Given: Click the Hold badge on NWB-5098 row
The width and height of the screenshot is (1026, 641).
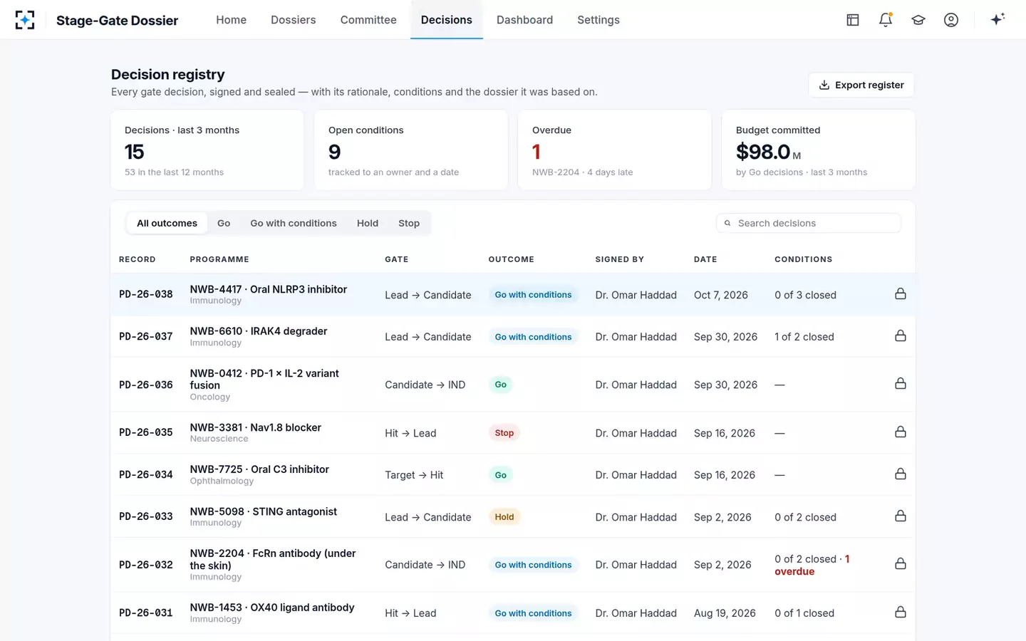Looking at the screenshot, I should [x=504, y=517].
